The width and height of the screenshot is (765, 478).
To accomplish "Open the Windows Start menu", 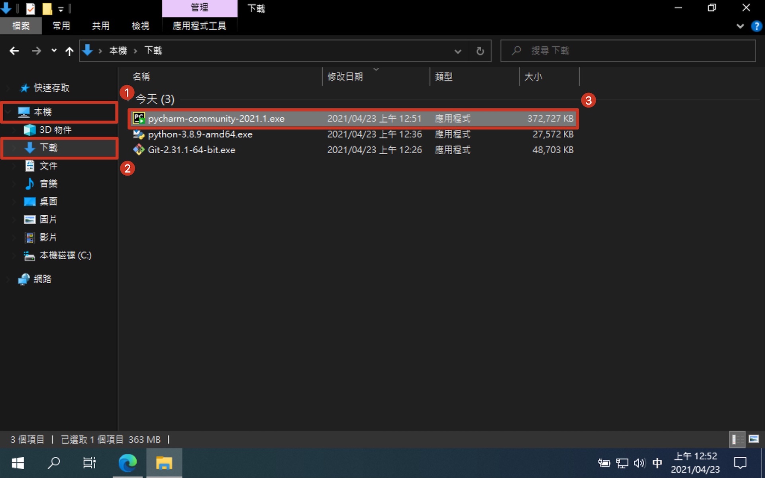I will click(18, 463).
